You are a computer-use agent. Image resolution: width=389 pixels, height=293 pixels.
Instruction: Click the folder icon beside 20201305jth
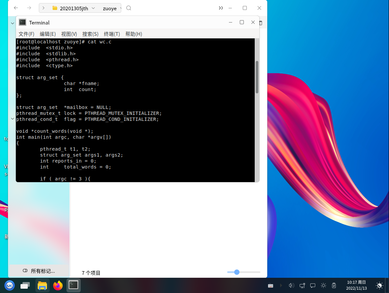tap(55, 8)
